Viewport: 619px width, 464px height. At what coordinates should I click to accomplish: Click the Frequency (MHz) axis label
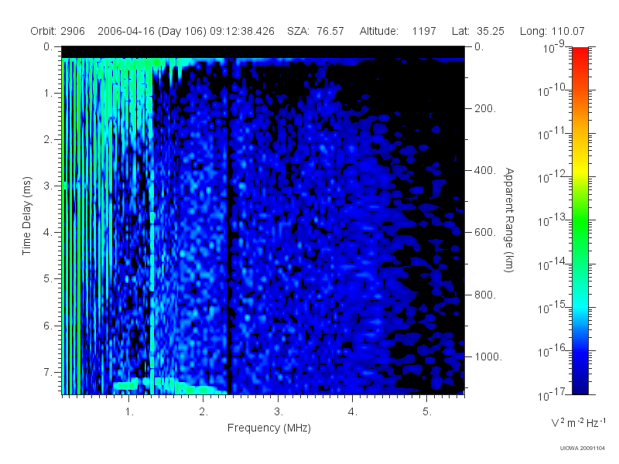click(268, 428)
